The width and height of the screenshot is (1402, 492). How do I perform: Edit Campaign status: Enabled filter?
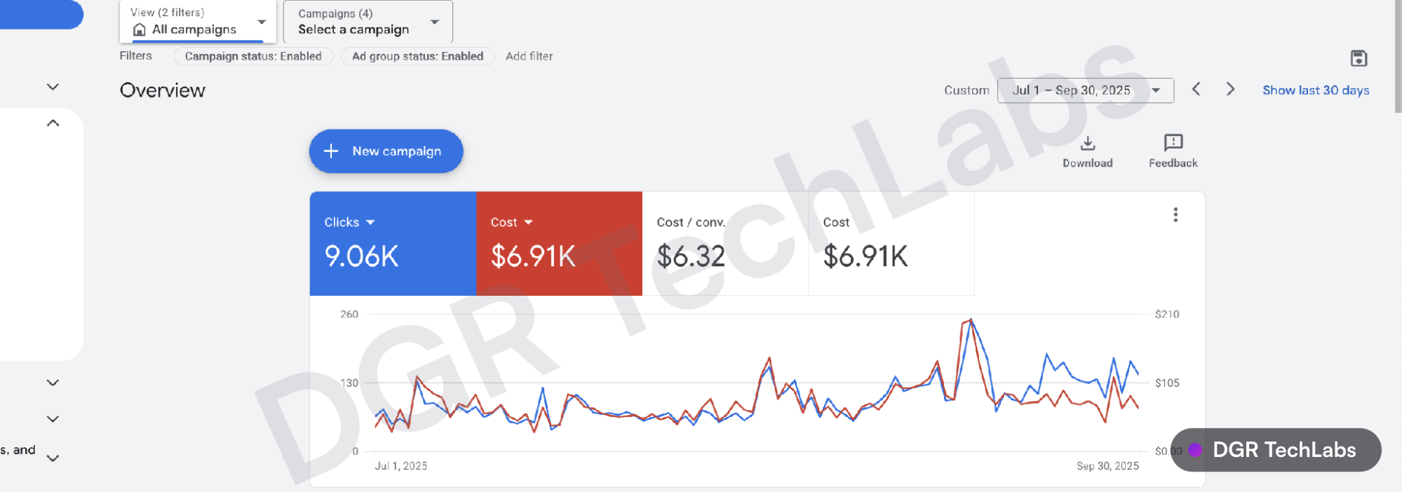tap(253, 56)
